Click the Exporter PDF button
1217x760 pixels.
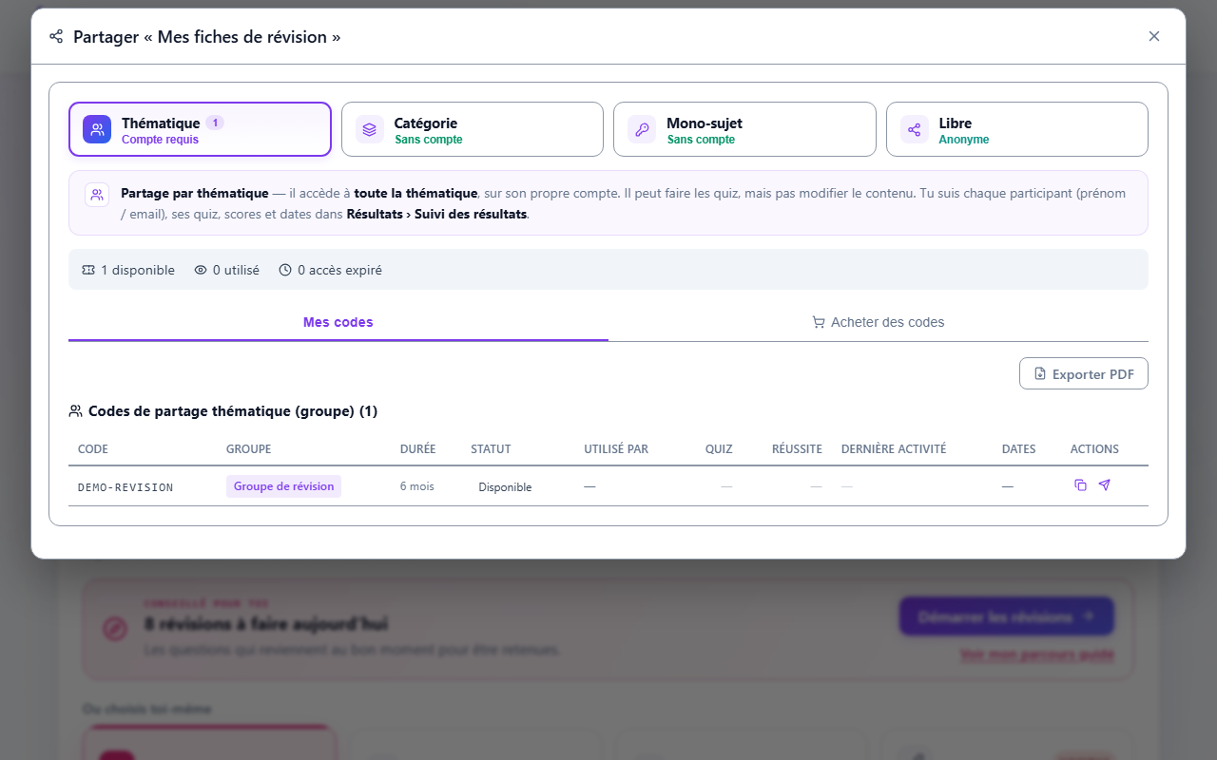(1084, 373)
